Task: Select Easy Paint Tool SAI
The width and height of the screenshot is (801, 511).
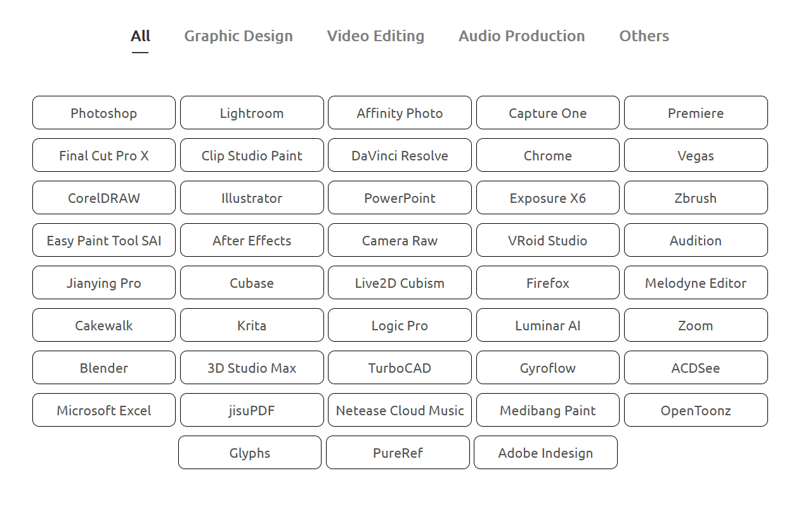Action: coord(104,240)
